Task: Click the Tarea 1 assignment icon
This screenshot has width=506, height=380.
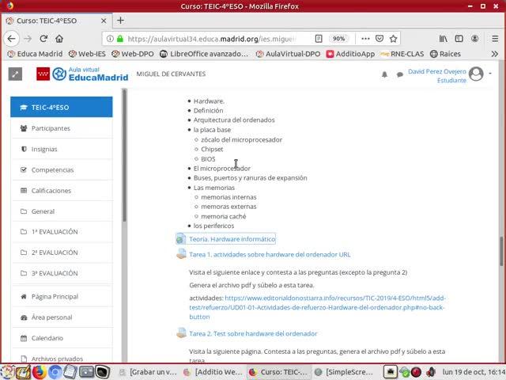Action: tap(181, 253)
